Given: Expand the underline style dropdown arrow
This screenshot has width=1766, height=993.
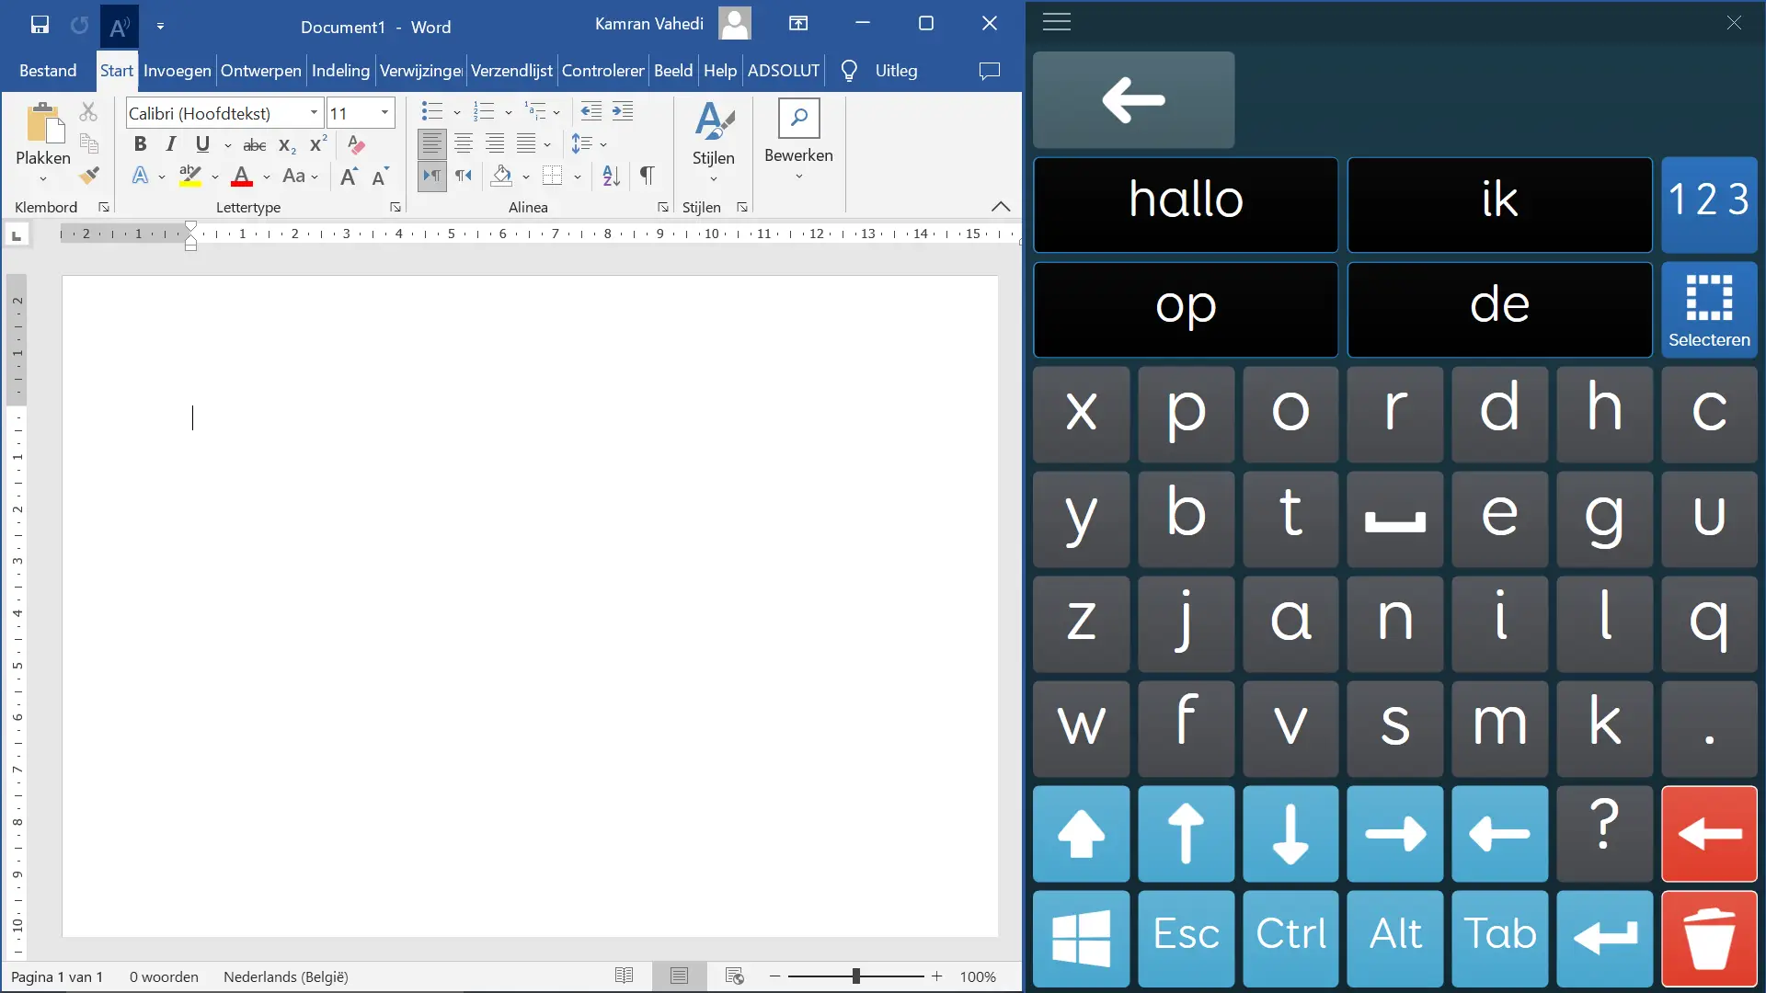Looking at the screenshot, I should point(228,145).
